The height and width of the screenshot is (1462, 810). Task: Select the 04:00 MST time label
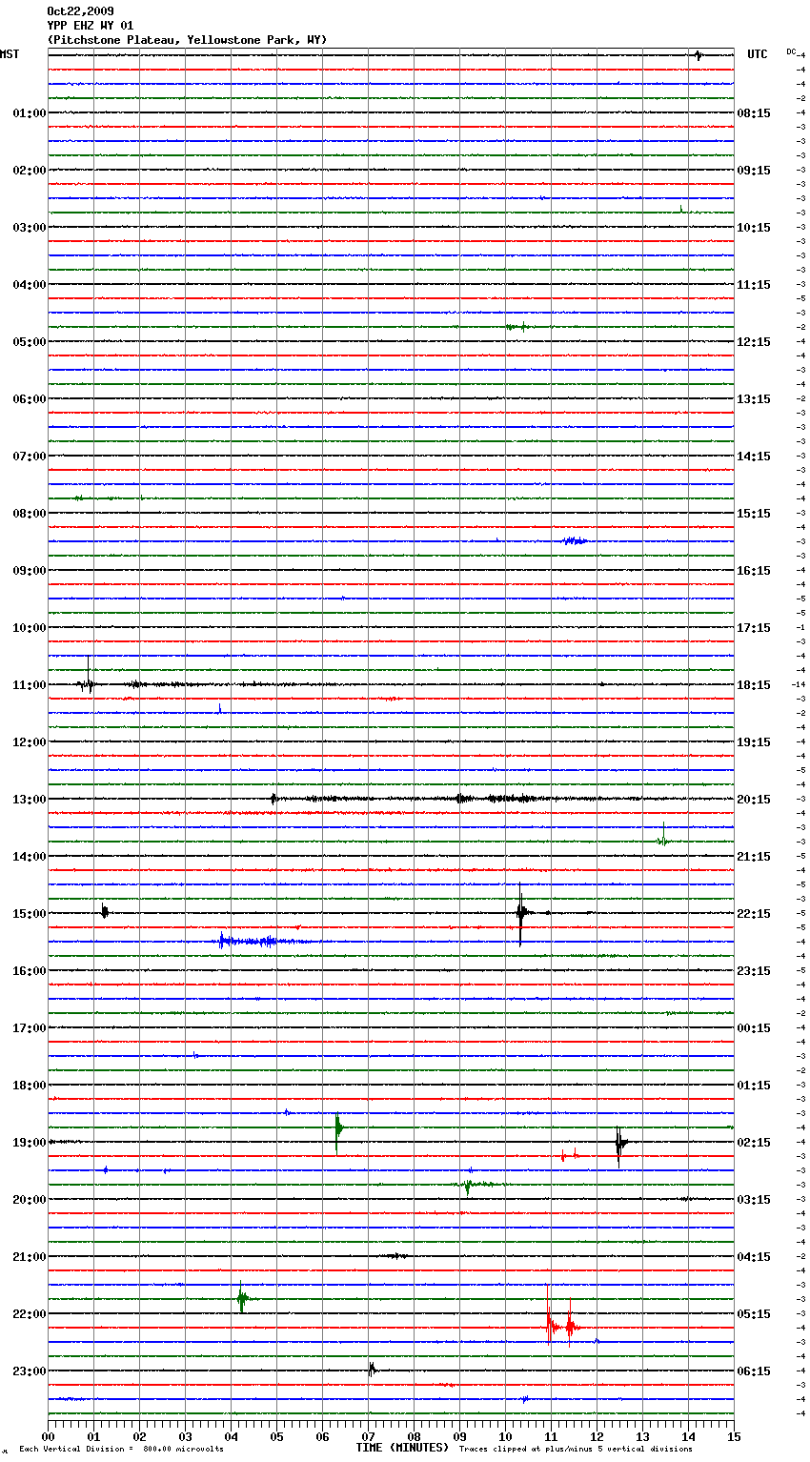tap(30, 285)
